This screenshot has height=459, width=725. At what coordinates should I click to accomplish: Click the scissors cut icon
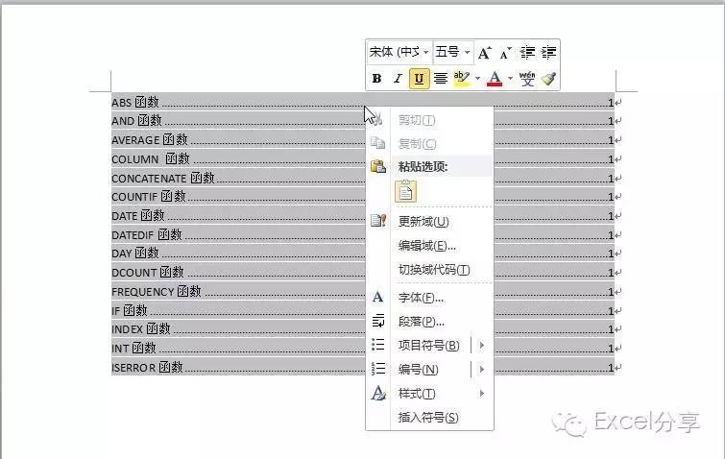coord(377,119)
